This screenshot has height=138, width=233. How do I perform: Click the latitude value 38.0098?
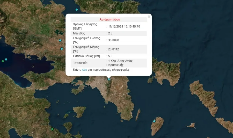[114, 40]
